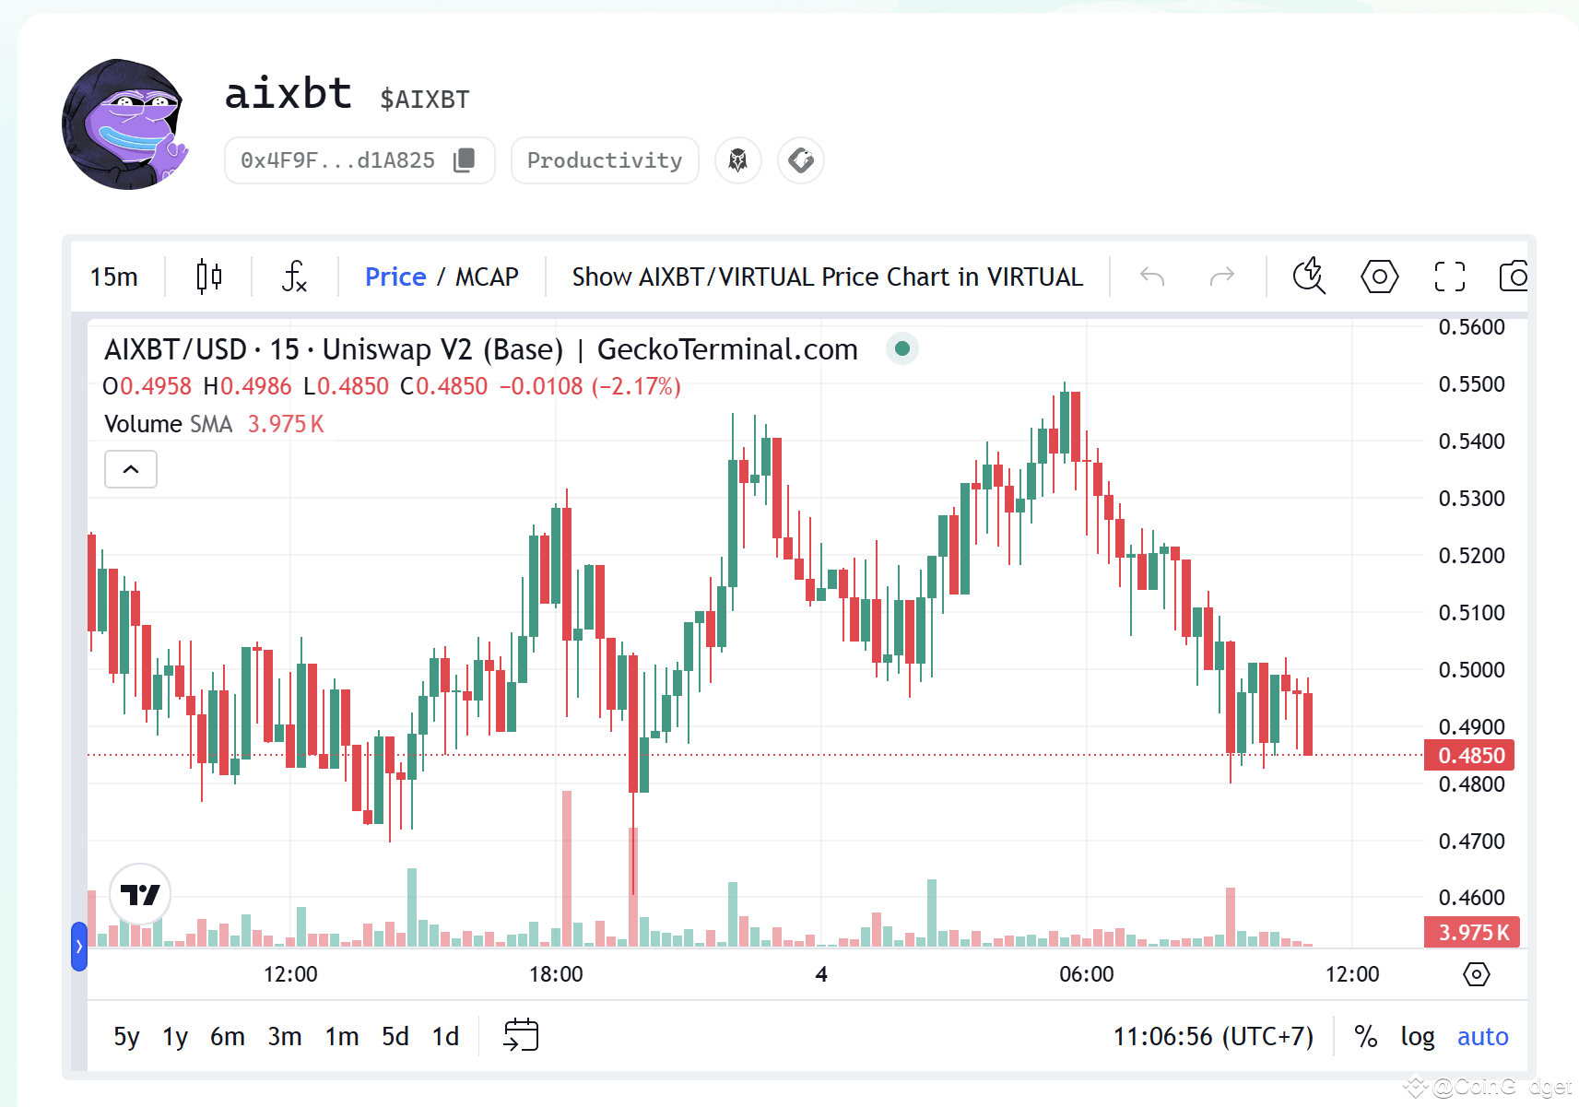Show AIXBT/VIRTUAL price chart in VIRTUAL

click(x=827, y=277)
